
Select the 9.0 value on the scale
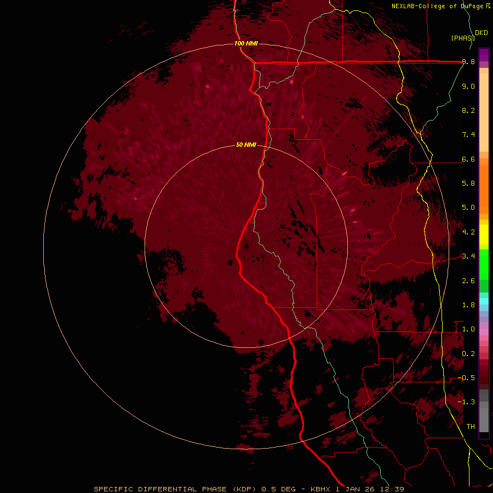click(x=468, y=86)
